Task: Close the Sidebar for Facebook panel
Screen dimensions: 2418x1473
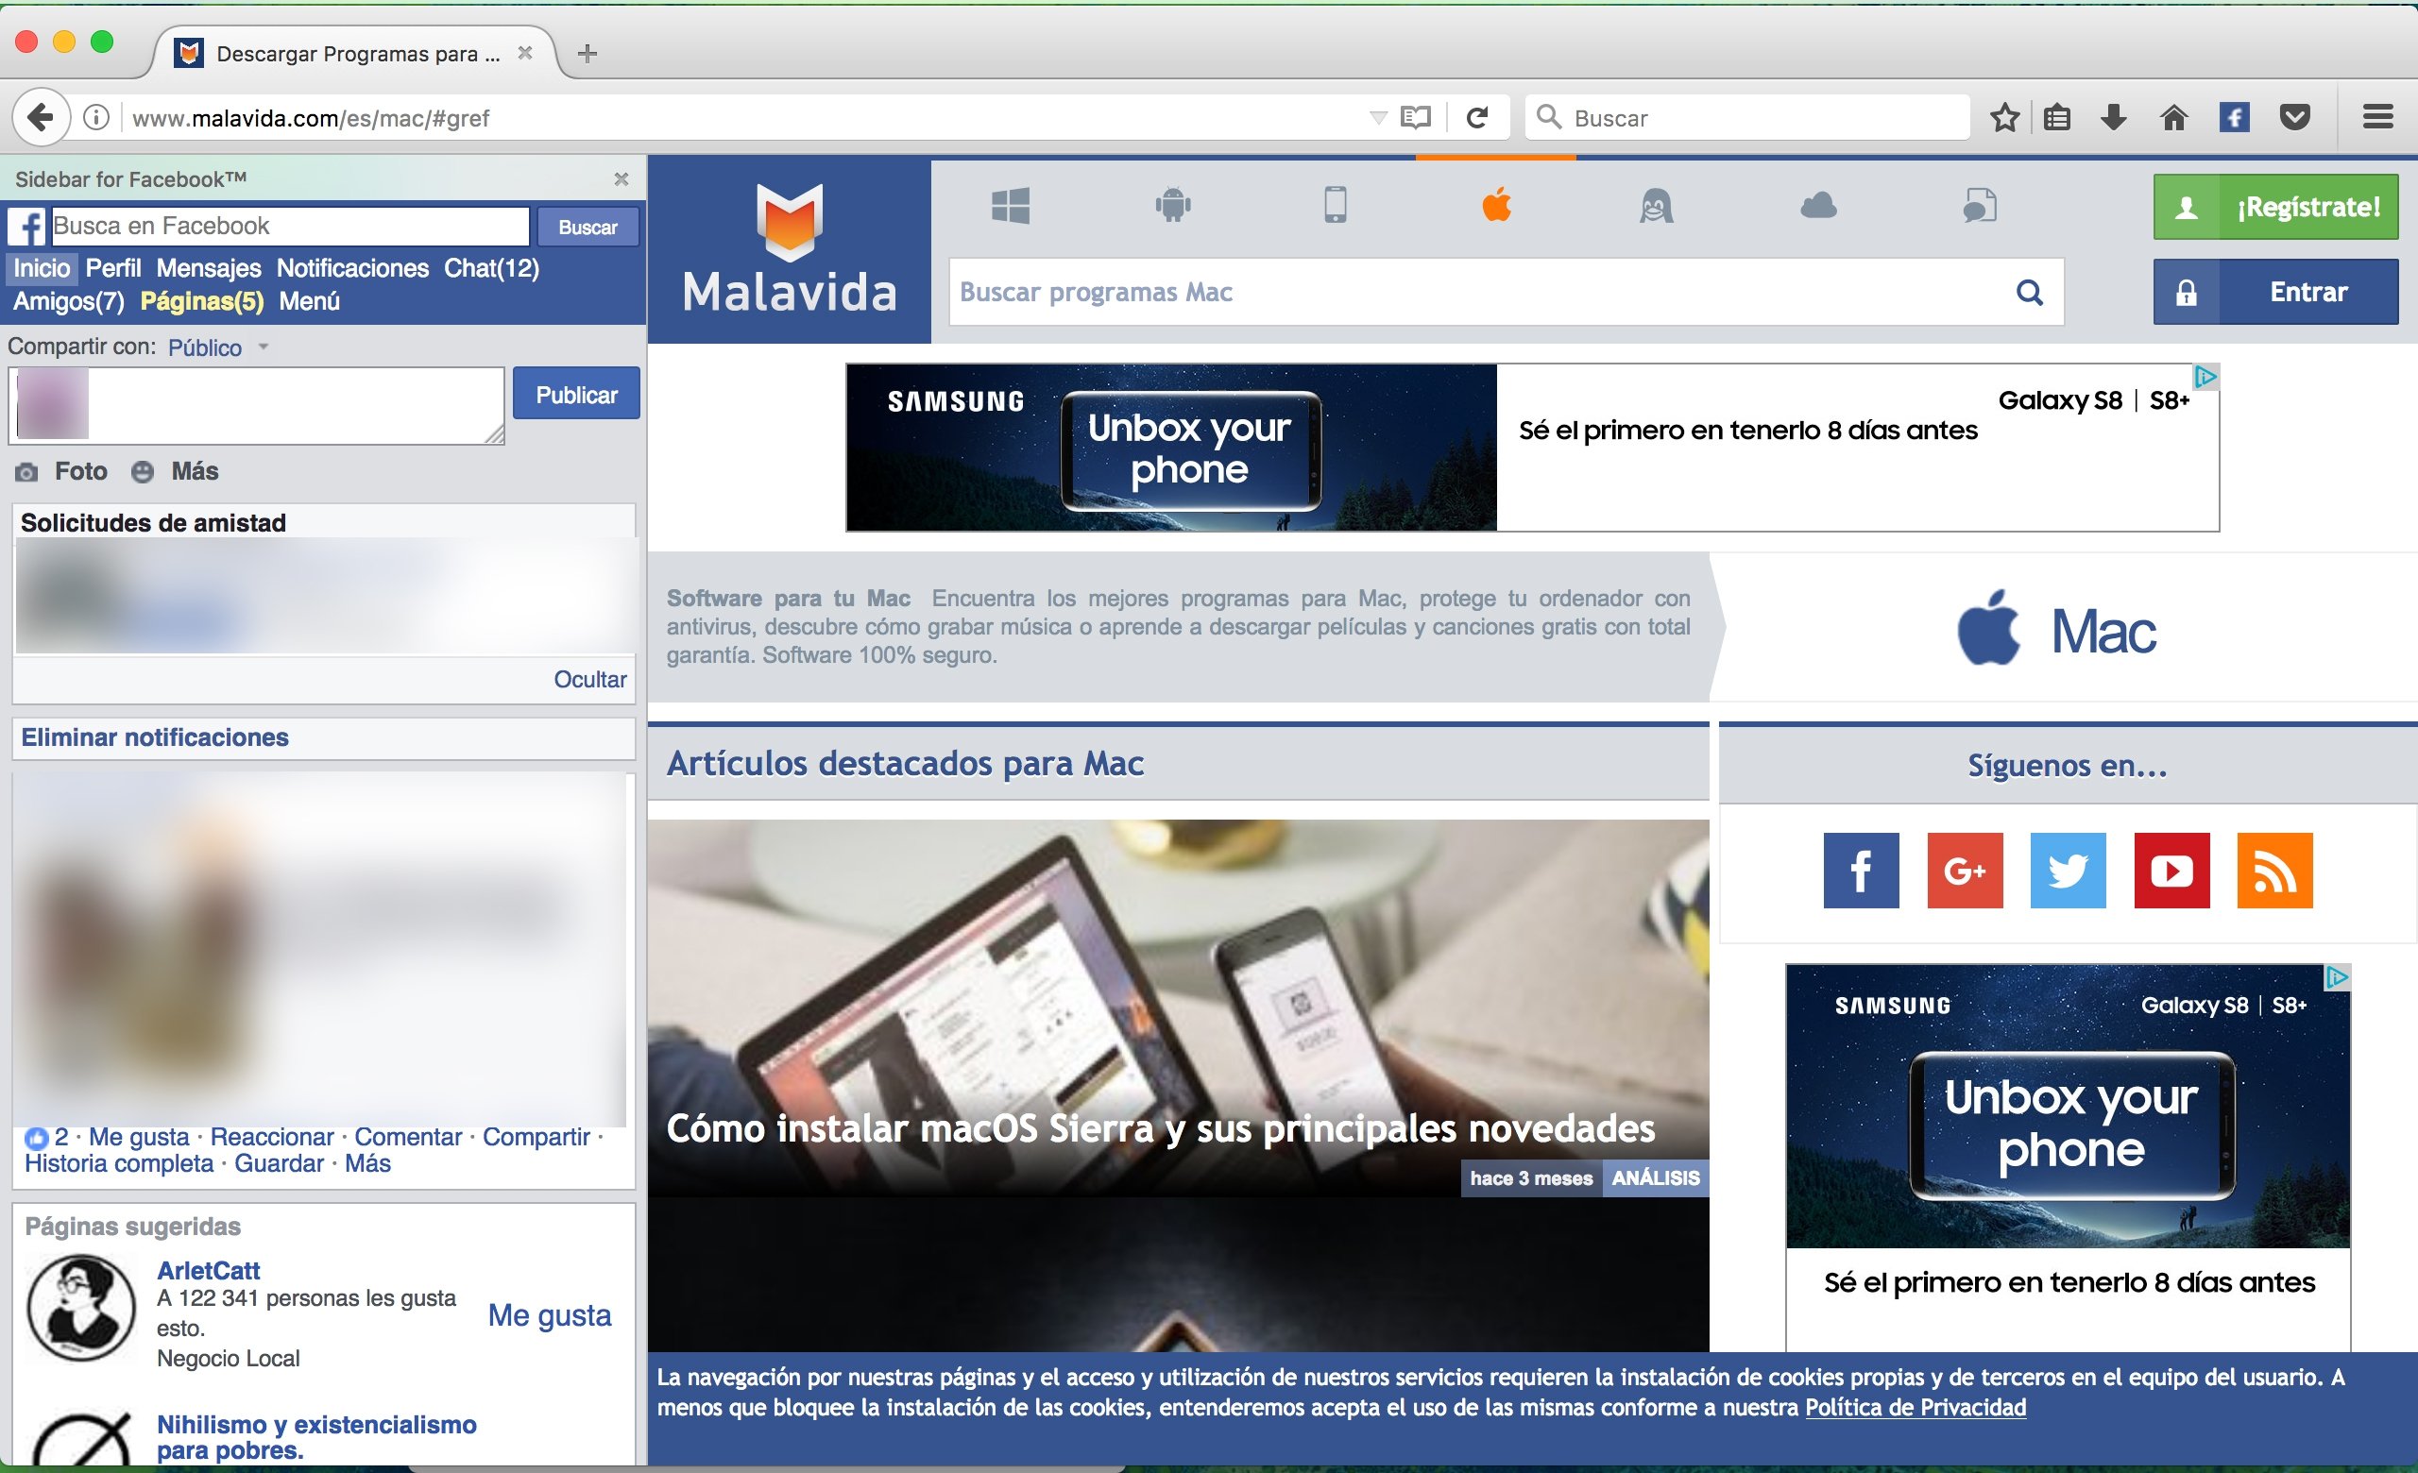Action: [x=622, y=178]
